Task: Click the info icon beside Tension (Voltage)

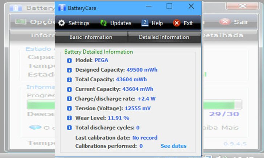Action: point(69,108)
